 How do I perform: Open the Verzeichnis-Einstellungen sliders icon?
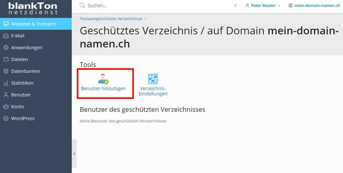click(153, 79)
